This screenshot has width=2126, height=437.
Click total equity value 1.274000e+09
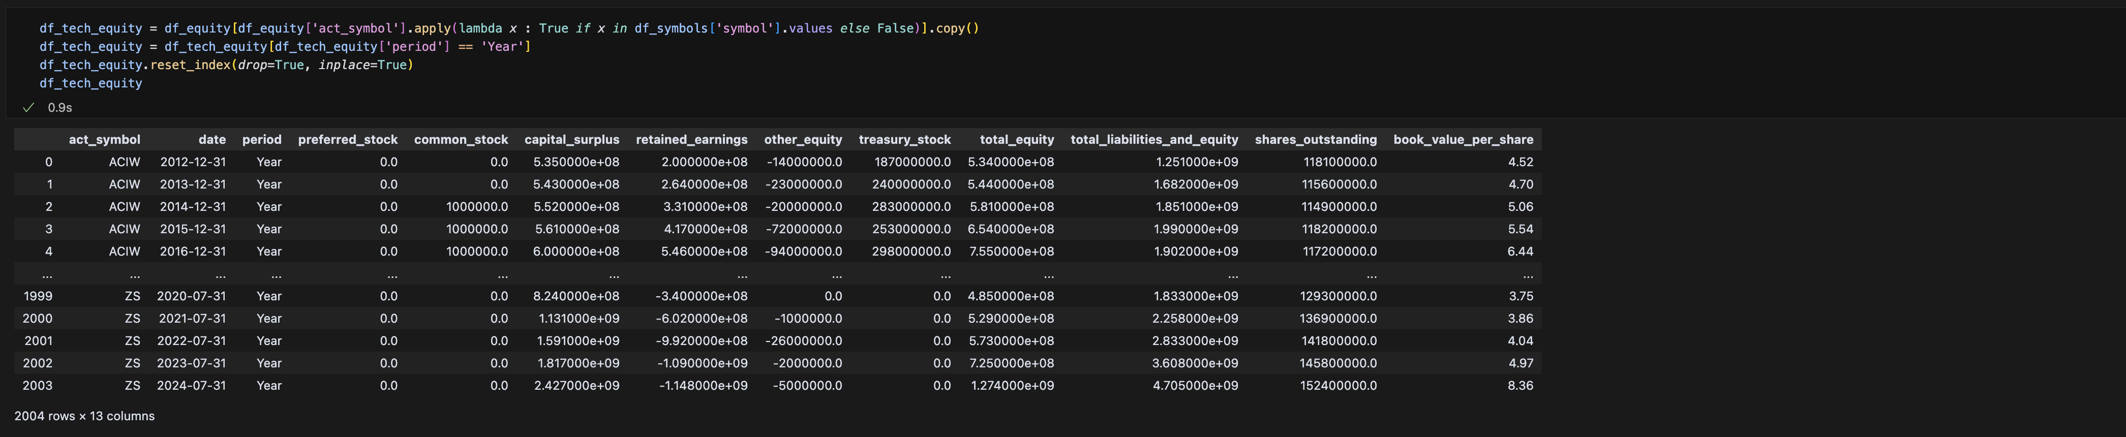point(1013,385)
